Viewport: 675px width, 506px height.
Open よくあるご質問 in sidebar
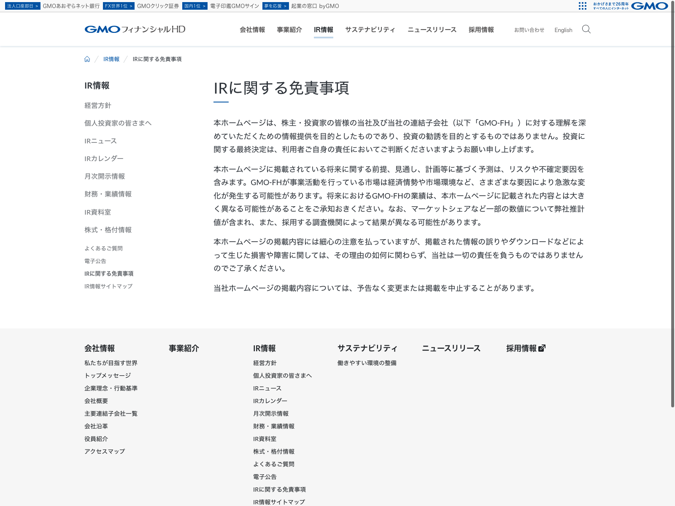click(103, 248)
